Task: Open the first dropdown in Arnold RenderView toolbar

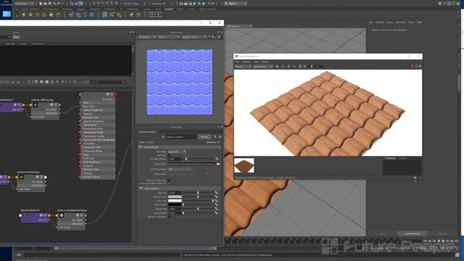Action: point(243,67)
